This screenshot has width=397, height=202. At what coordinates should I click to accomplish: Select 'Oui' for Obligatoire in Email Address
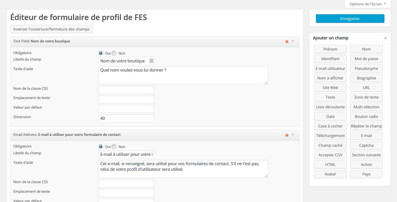[x=101, y=147]
